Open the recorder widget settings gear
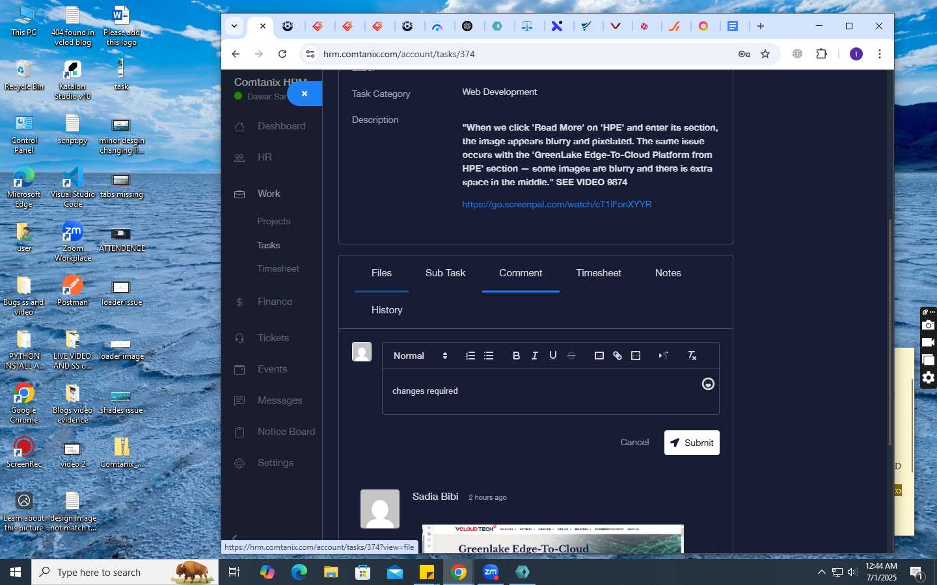The height and width of the screenshot is (585, 937). click(x=929, y=378)
